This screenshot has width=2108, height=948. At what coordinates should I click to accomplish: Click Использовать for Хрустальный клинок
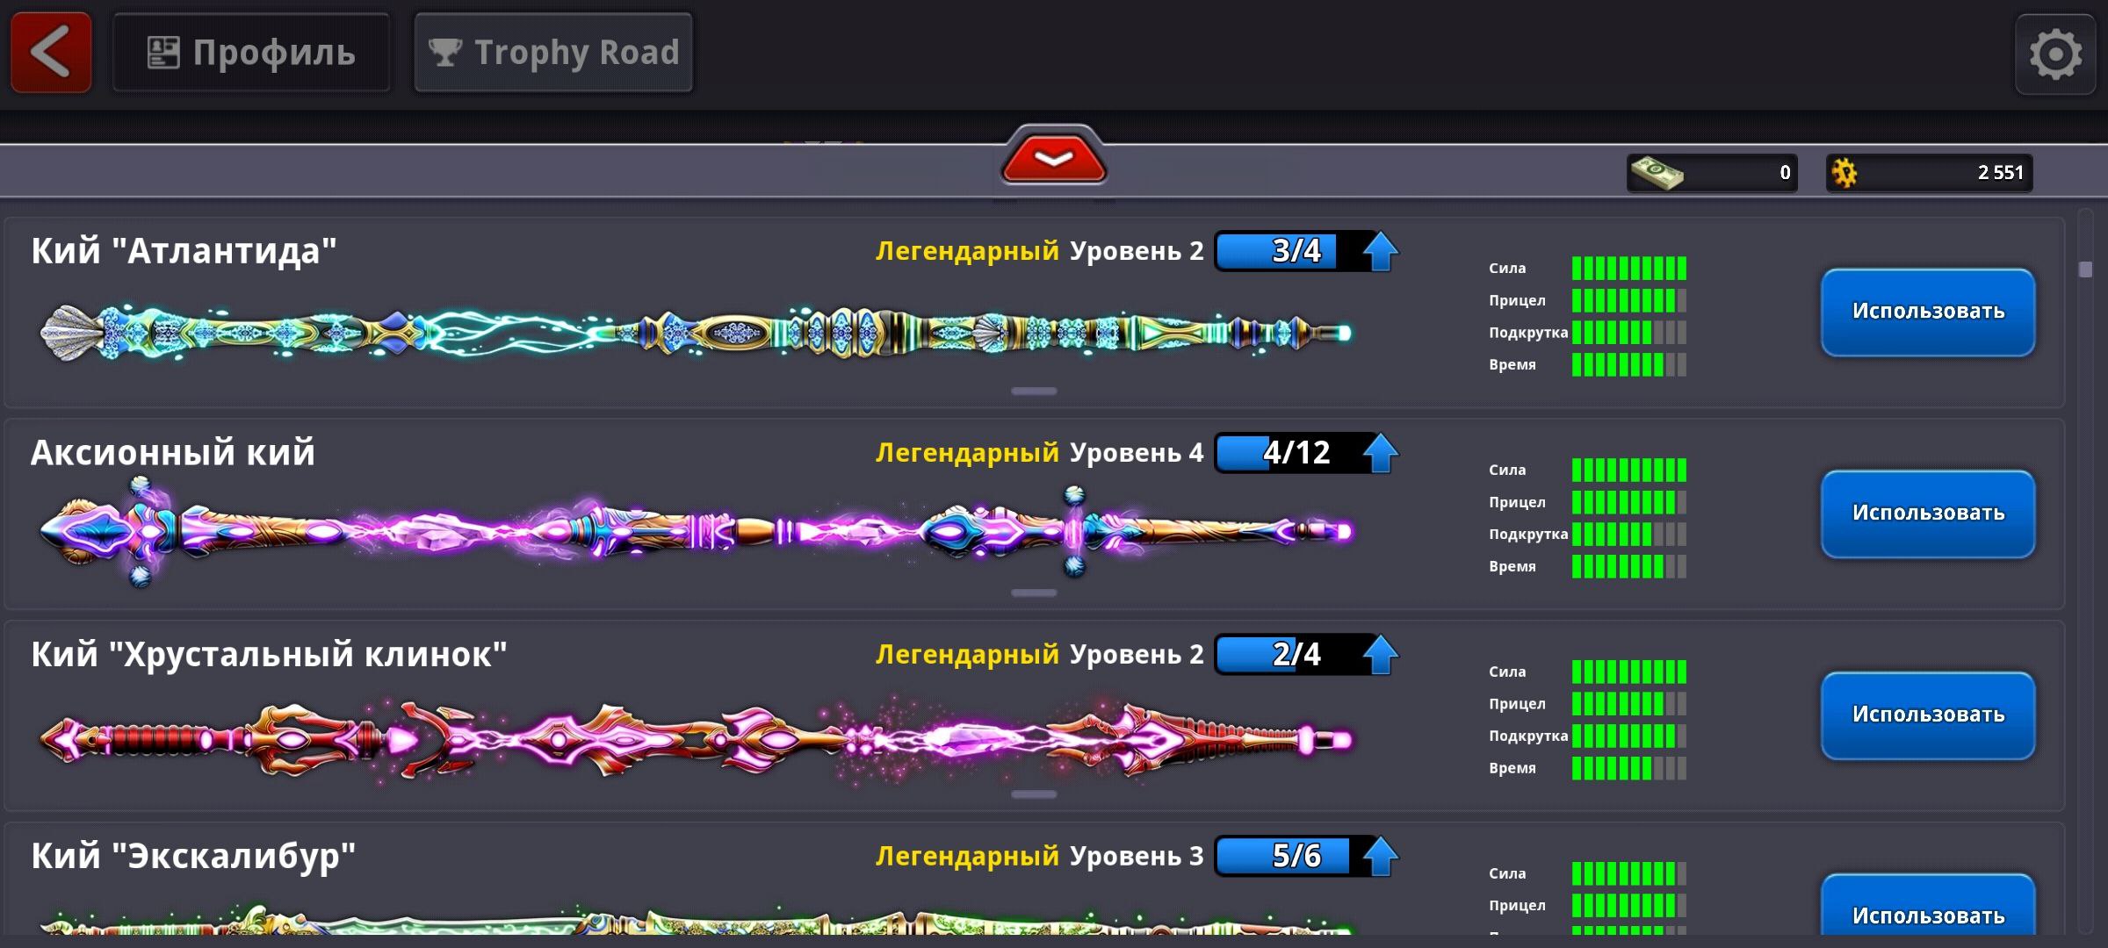(x=1928, y=715)
